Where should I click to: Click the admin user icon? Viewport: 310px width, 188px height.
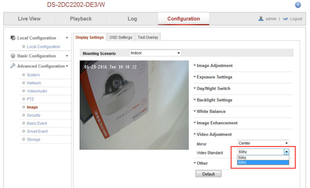pos(261,19)
